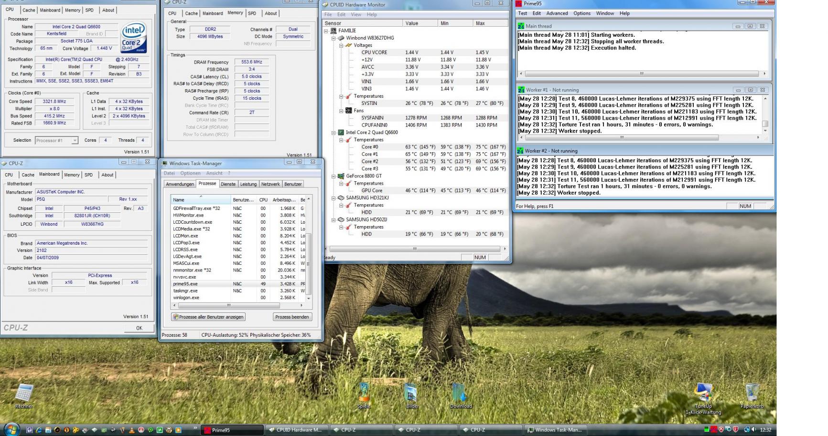Open the Papierkorb recycle bin icon
The width and height of the screenshot is (828, 436).
[752, 395]
